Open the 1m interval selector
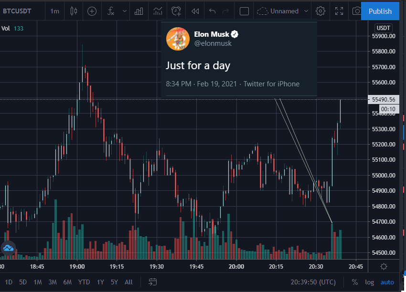 tap(54, 11)
